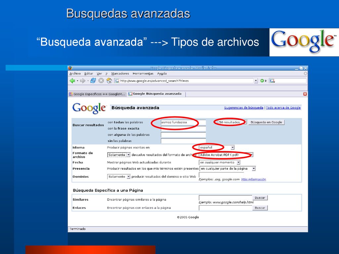Click 'Búsqueda Específica a una Página' heading
The image size is (339, 254).
click(108, 190)
